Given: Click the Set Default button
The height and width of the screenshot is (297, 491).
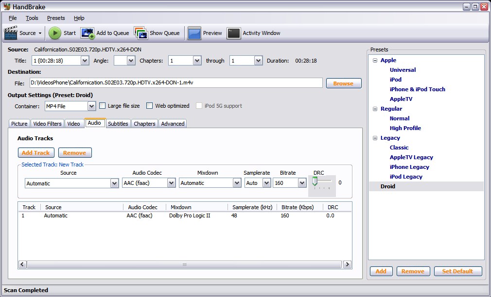Looking at the screenshot, I should tap(458, 271).
